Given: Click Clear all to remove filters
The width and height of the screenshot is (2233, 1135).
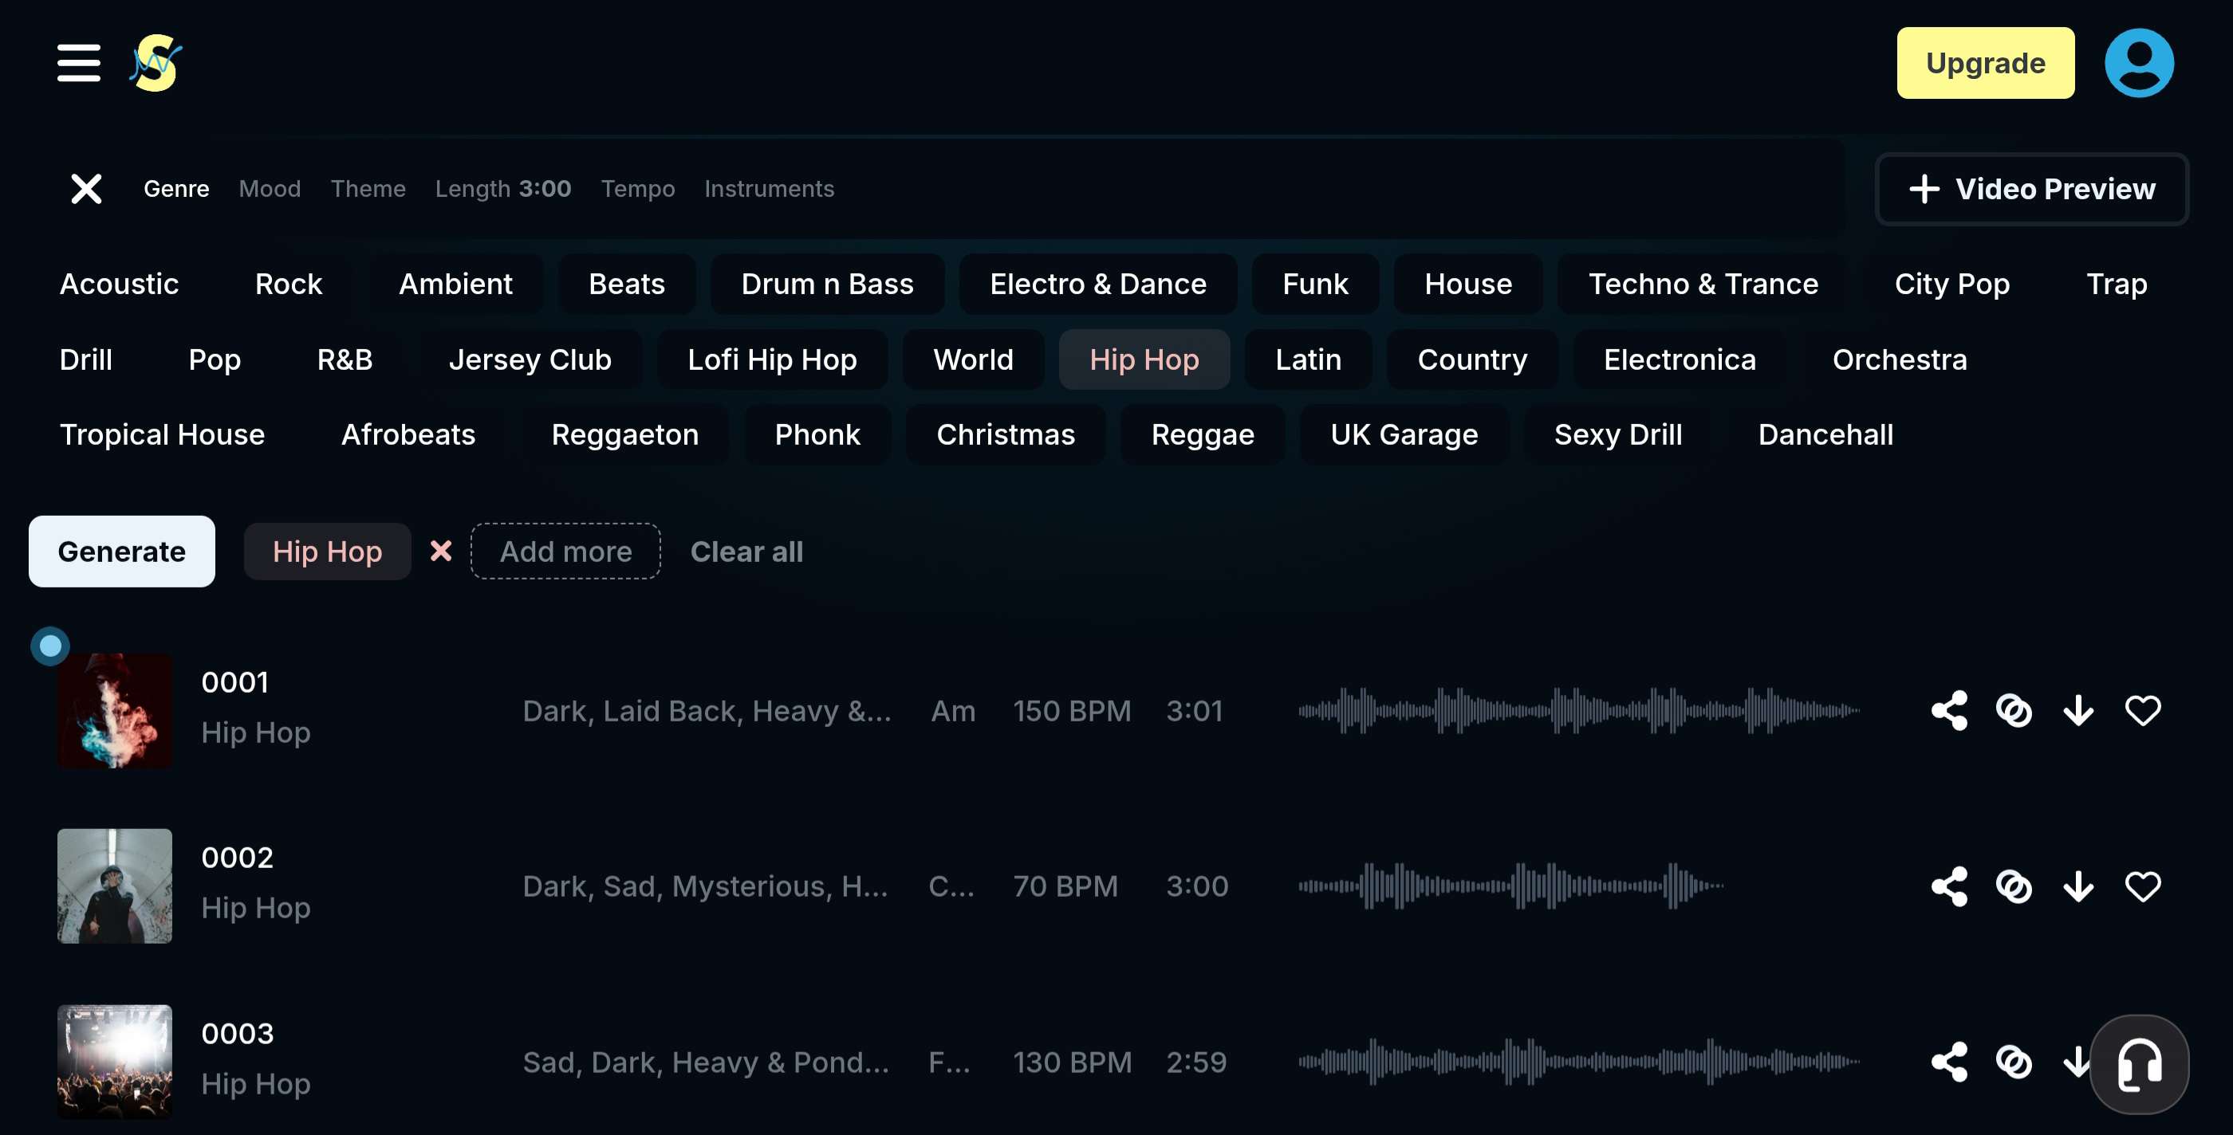Looking at the screenshot, I should click(746, 551).
